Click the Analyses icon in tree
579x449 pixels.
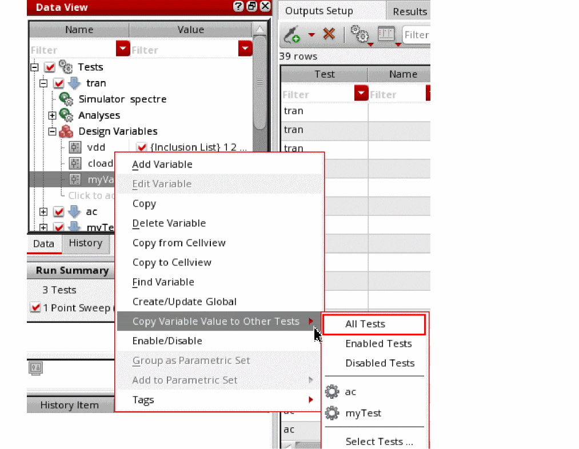[x=66, y=115]
